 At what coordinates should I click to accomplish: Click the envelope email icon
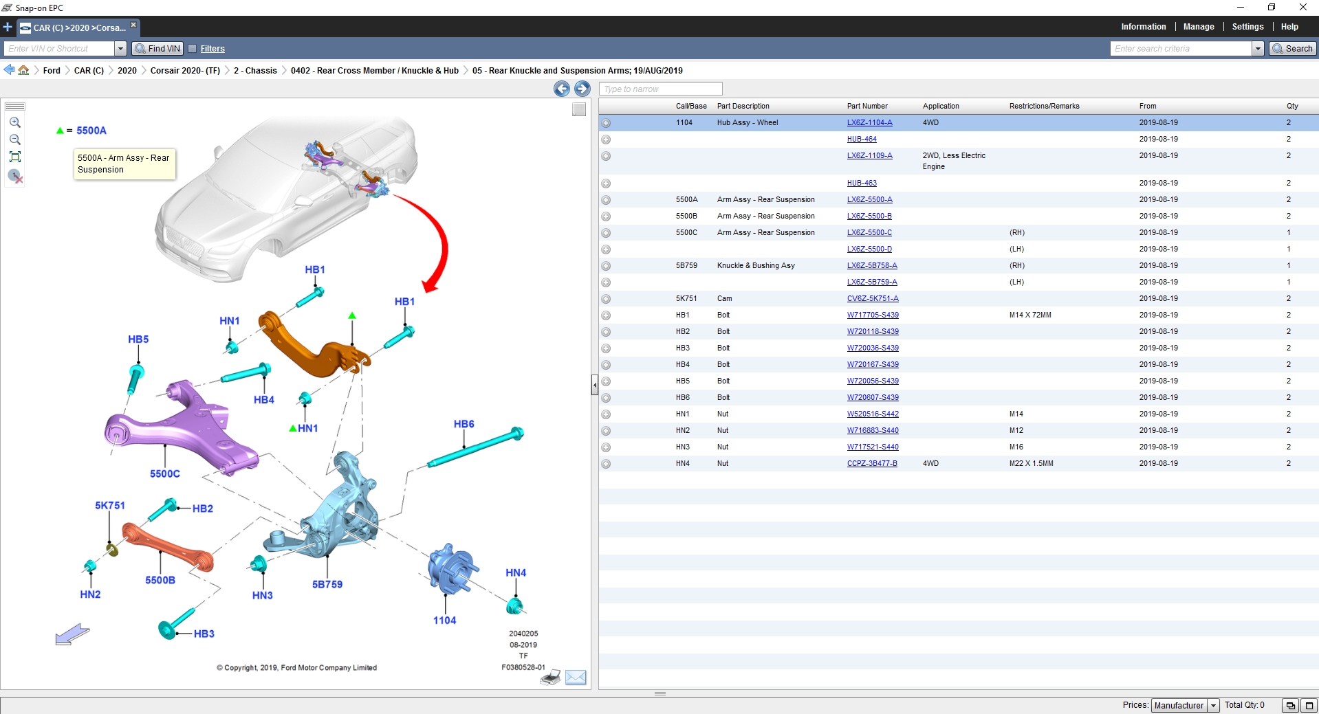pyautogui.click(x=576, y=678)
